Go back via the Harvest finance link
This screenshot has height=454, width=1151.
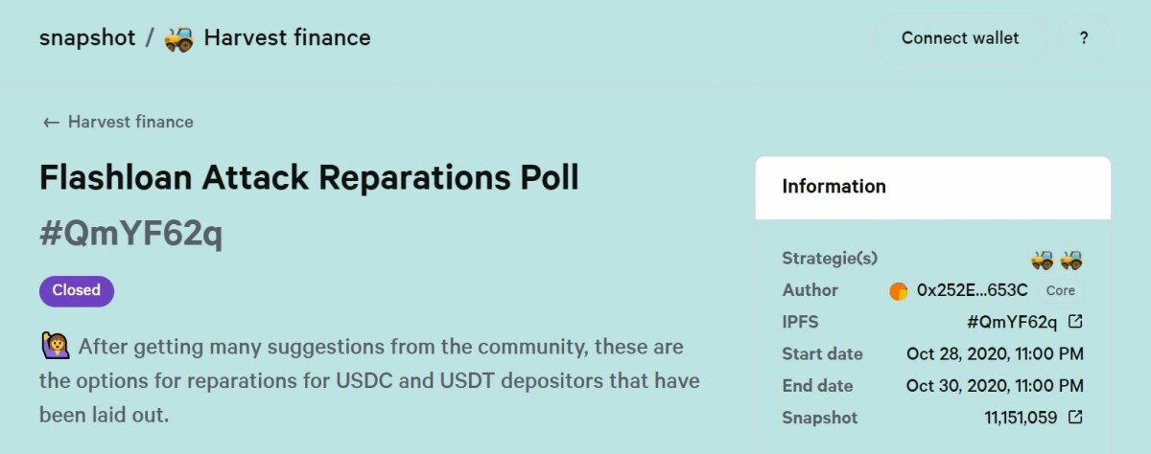(130, 123)
